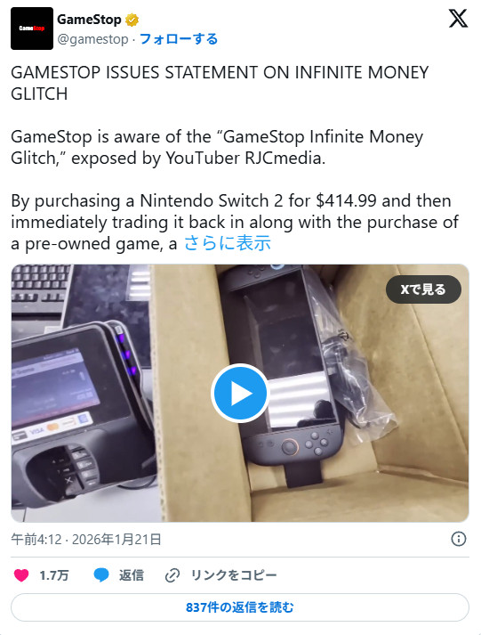Click the copy link chain icon
This screenshot has height=635, width=481.
pos(172,575)
